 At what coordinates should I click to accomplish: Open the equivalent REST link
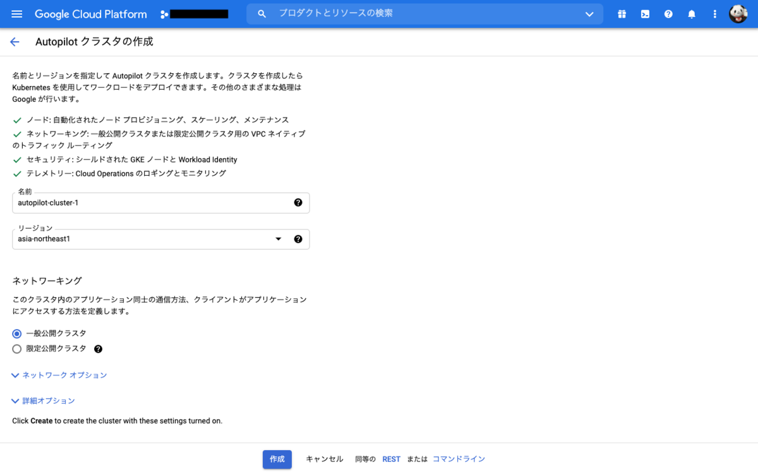coord(391,459)
